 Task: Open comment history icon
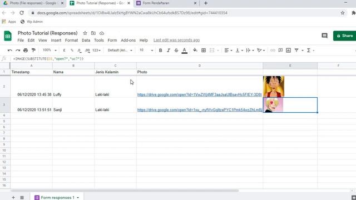[x=324, y=36]
